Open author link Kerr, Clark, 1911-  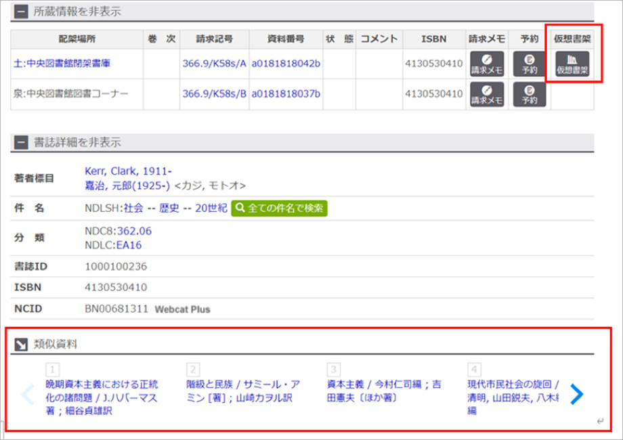pyautogui.click(x=128, y=171)
